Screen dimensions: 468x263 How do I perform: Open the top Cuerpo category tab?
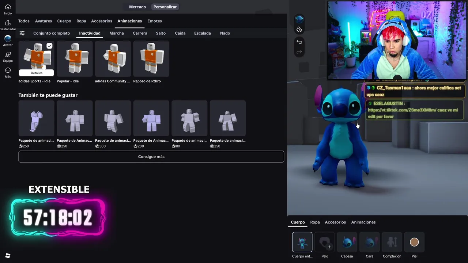coord(64,21)
